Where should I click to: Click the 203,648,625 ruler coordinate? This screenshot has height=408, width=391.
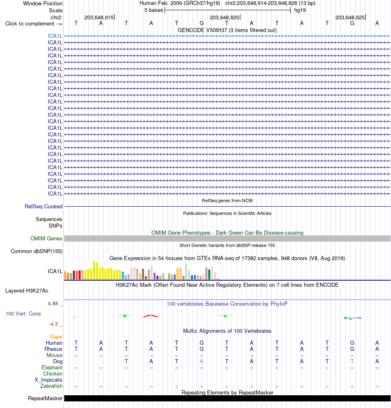(350, 17)
